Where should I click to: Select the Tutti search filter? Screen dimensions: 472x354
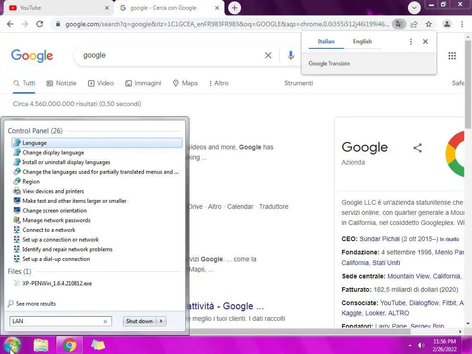24,83
